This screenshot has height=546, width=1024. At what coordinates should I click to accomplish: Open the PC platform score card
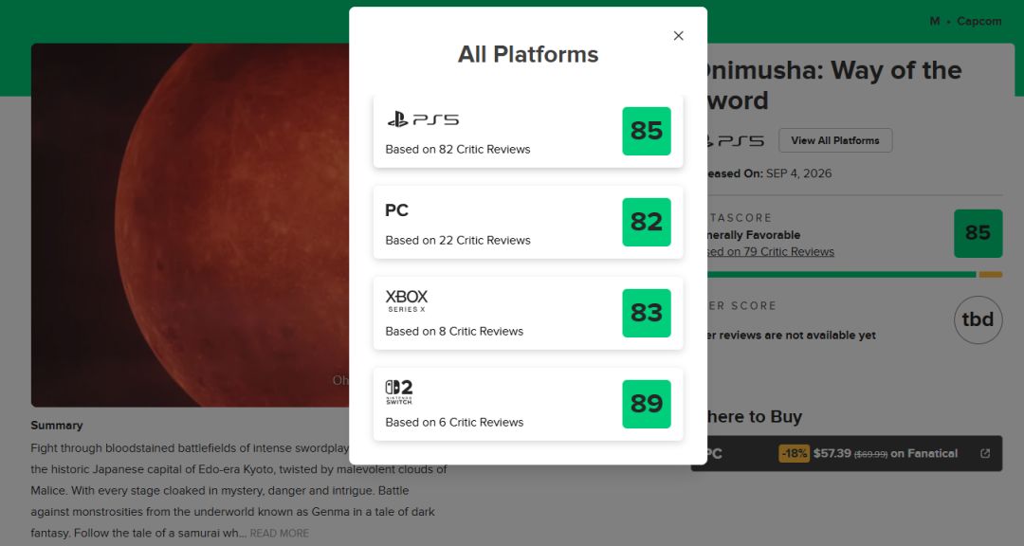(x=528, y=222)
